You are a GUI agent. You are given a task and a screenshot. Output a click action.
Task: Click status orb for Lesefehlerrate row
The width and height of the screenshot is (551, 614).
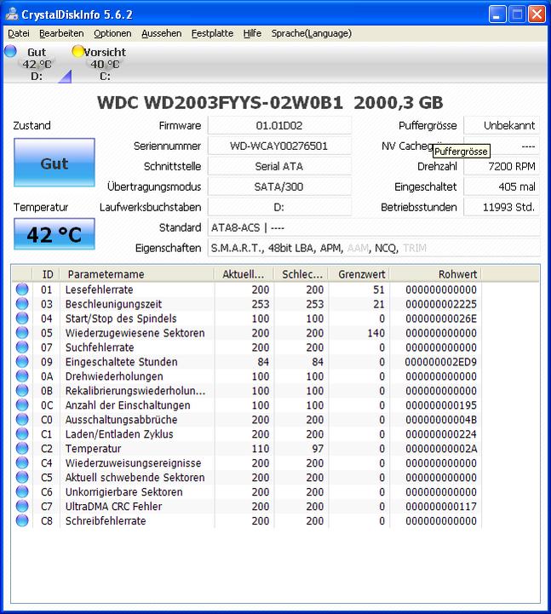(22, 290)
